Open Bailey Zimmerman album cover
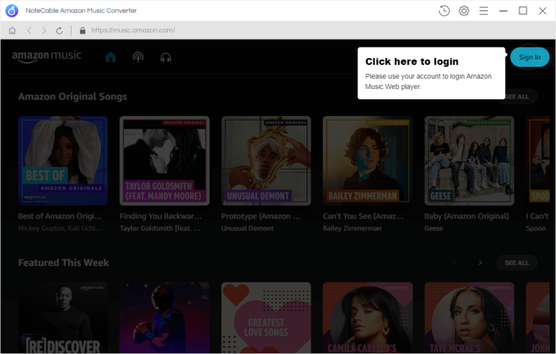 tap(368, 160)
